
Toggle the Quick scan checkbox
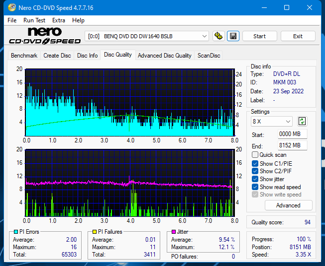[x=255, y=155]
